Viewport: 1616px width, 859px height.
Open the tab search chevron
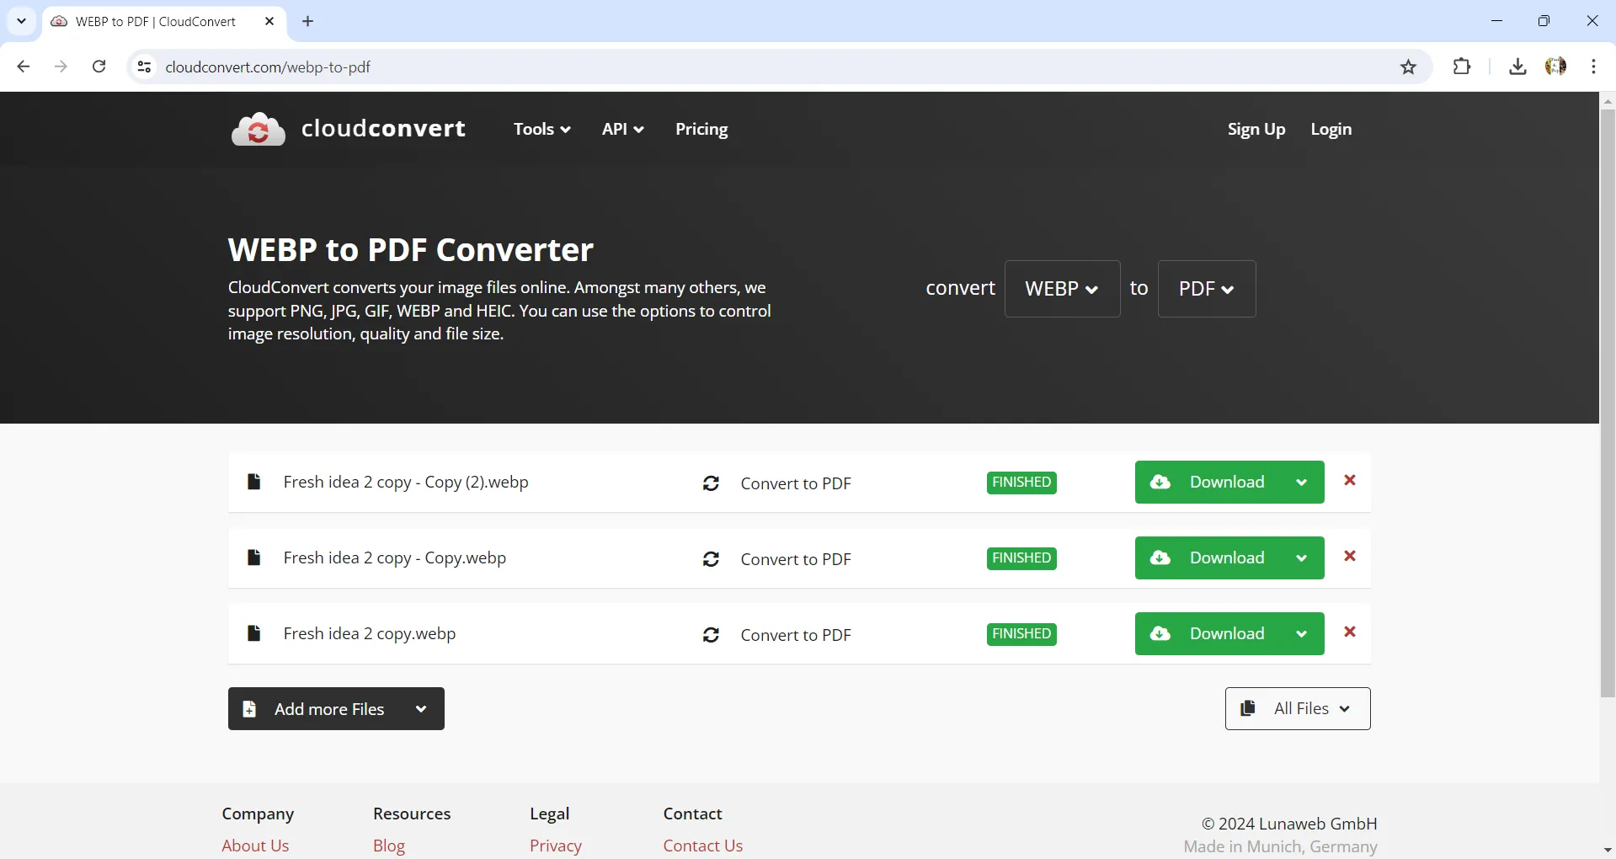point(22,21)
